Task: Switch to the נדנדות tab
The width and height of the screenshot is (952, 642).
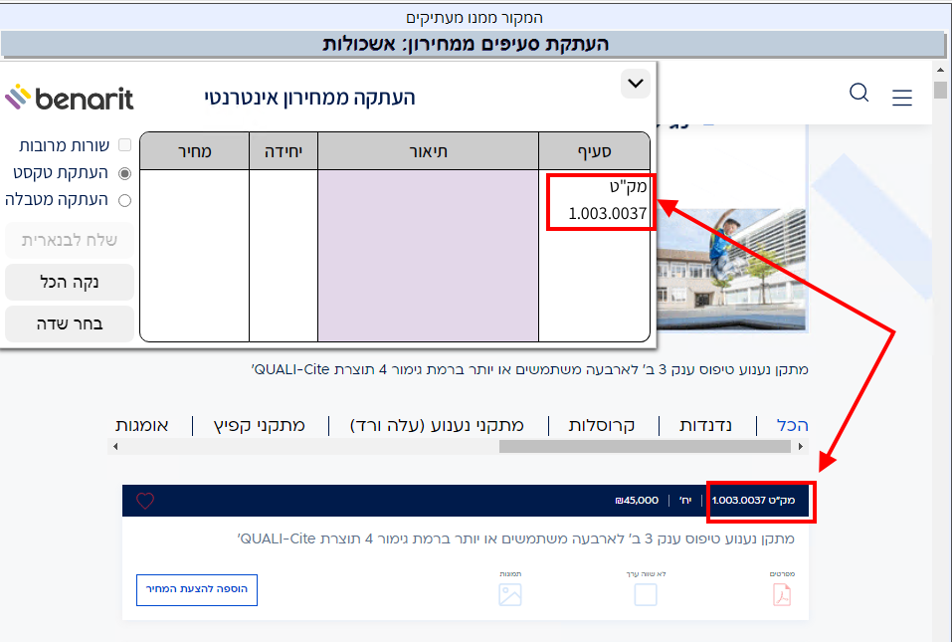Action: pyautogui.click(x=705, y=425)
